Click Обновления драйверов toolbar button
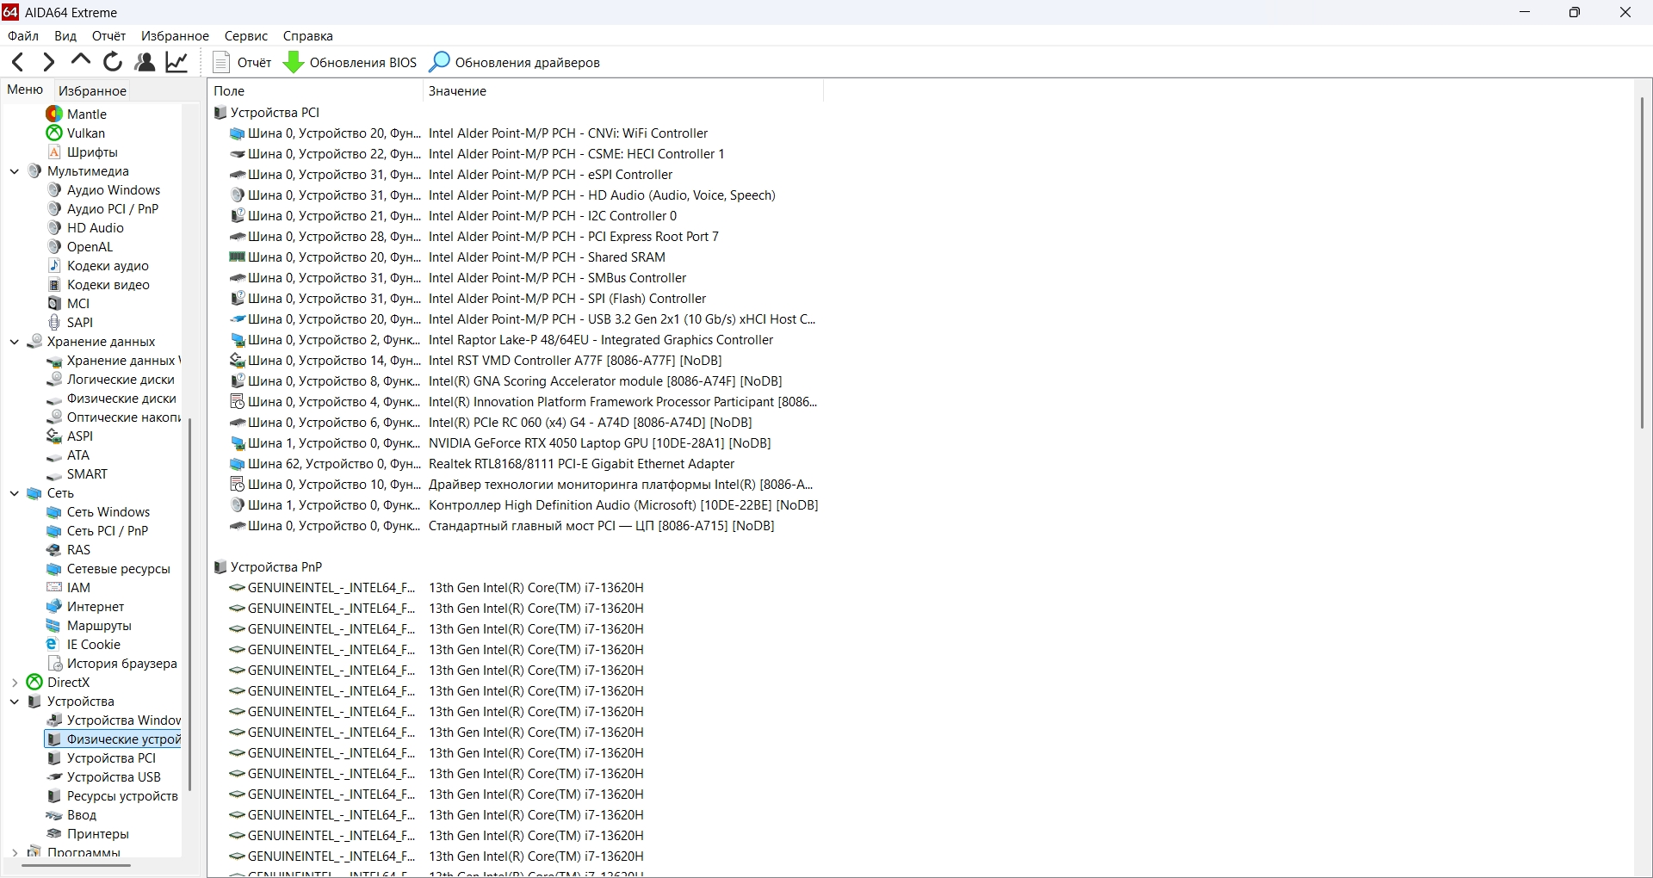Screen dimensions: 1653x878 tap(515, 62)
